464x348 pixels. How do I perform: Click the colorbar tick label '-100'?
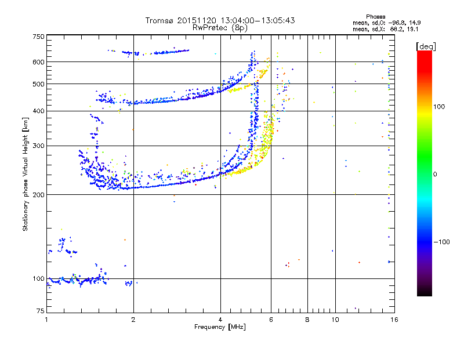point(441,242)
